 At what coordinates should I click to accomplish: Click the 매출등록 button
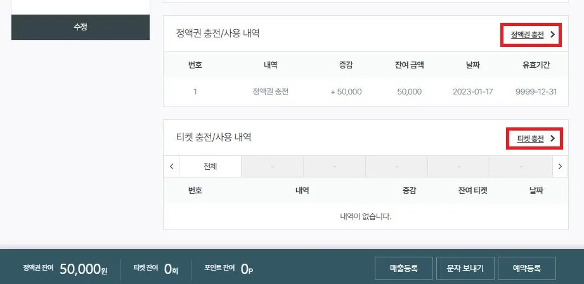tap(403, 268)
